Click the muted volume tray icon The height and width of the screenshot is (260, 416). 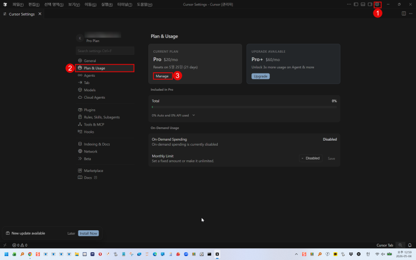point(383,254)
